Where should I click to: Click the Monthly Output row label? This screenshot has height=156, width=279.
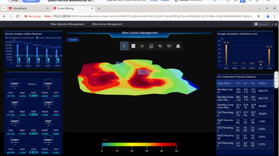click(x=225, y=91)
